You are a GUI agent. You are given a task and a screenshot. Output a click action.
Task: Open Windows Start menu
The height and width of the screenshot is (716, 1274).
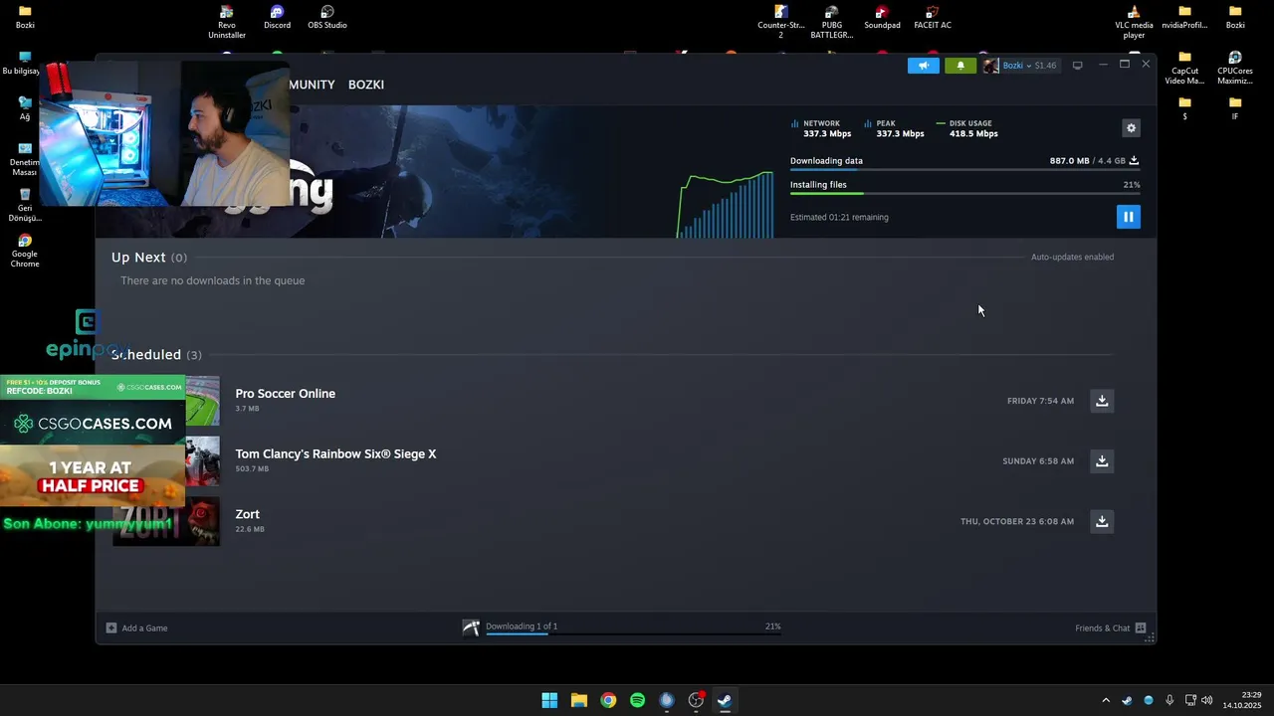click(549, 700)
